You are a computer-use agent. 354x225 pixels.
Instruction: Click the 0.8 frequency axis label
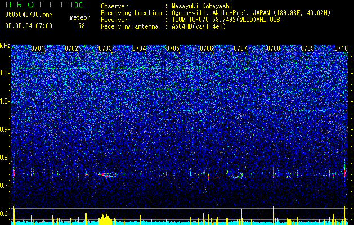5,157
